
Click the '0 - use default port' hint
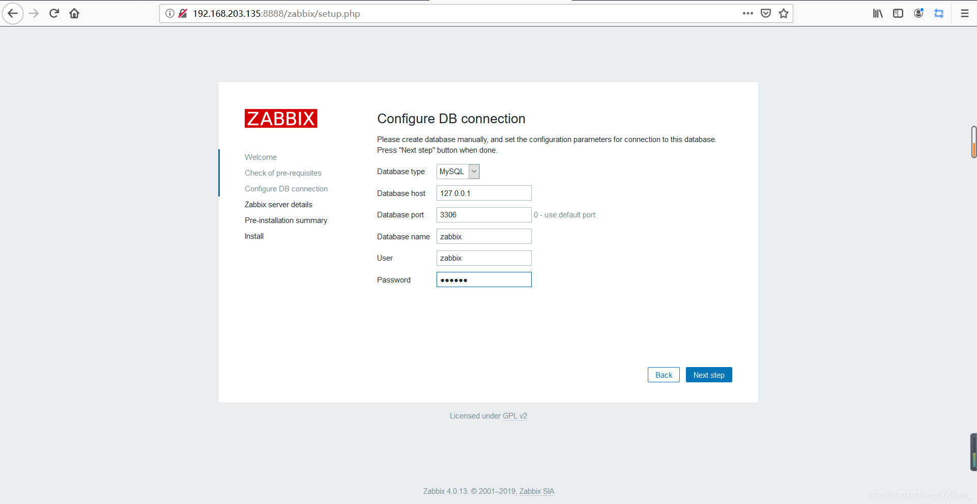564,215
